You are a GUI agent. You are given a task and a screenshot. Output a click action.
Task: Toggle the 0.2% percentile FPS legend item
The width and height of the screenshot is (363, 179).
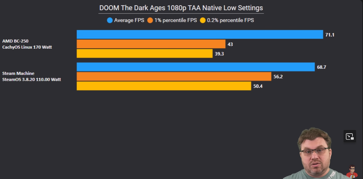[x=227, y=20]
